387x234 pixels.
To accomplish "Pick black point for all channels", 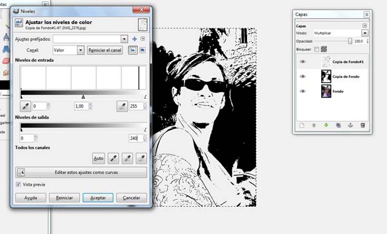I will (114, 158).
